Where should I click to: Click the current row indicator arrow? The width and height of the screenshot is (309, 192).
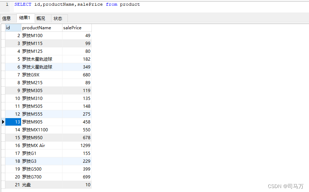coord(3,122)
